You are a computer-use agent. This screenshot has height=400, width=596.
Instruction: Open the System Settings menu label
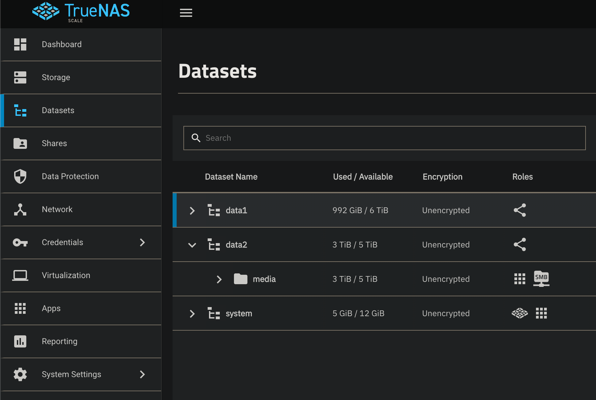click(x=71, y=374)
